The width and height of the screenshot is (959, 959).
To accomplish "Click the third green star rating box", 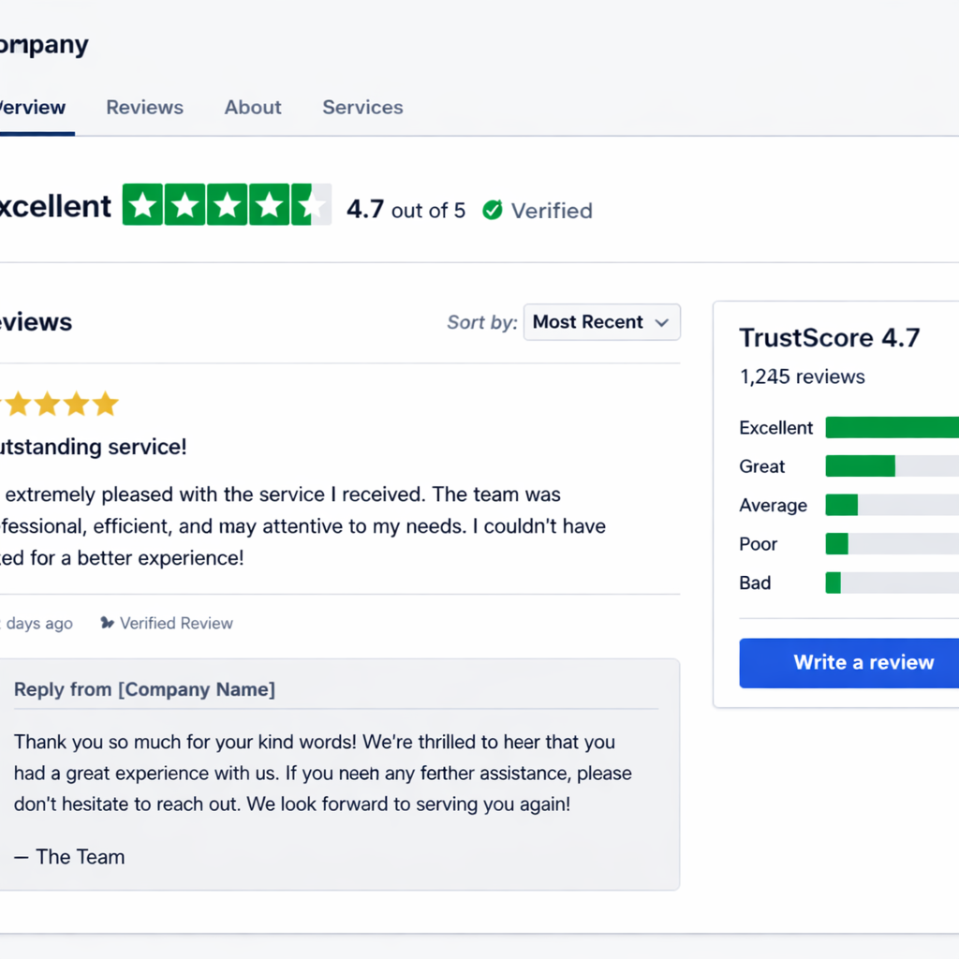I will click(x=228, y=204).
